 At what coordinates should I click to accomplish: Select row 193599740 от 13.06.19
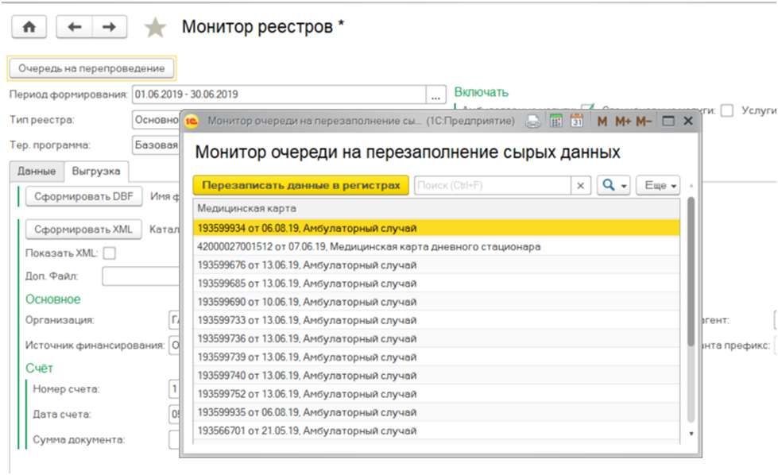(x=436, y=376)
